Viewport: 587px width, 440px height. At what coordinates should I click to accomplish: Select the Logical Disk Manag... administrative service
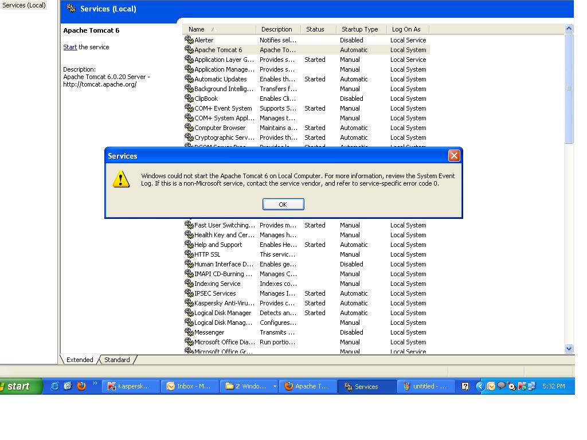pos(307,323)
